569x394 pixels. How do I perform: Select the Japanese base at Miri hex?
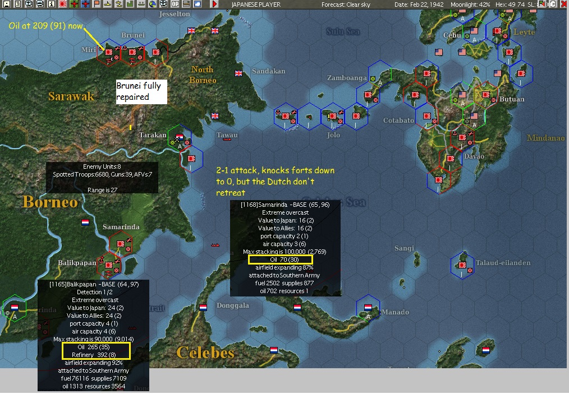109,53
